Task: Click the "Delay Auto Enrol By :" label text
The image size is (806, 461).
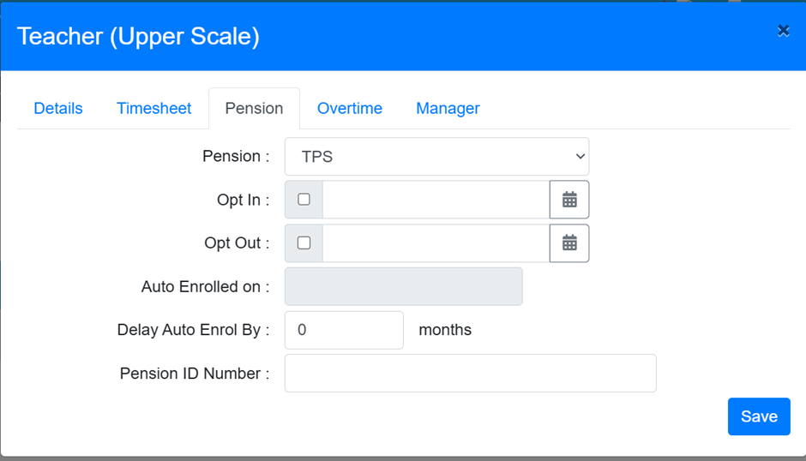Action: click(193, 330)
